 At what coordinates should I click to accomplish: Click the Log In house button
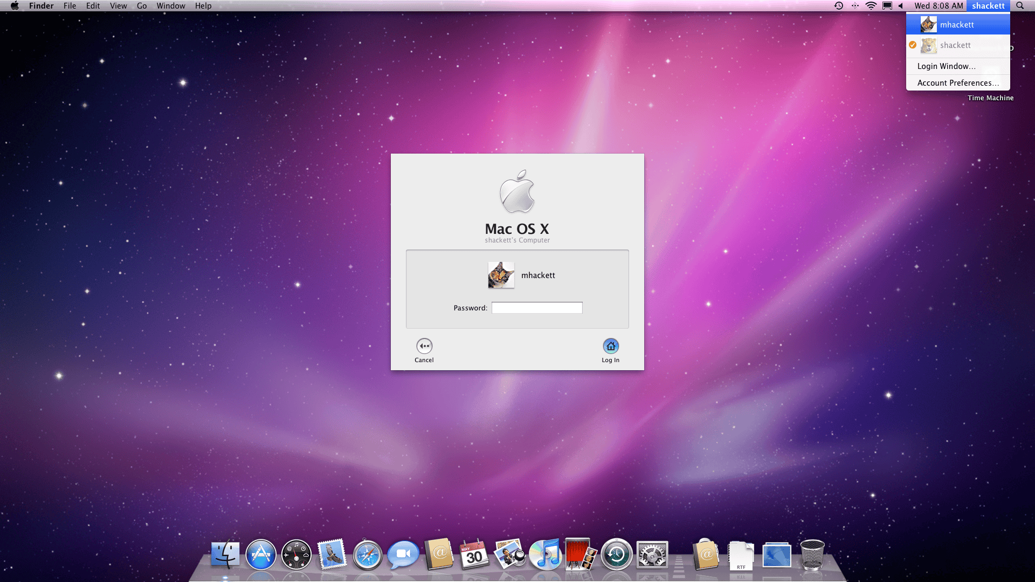coord(611,346)
